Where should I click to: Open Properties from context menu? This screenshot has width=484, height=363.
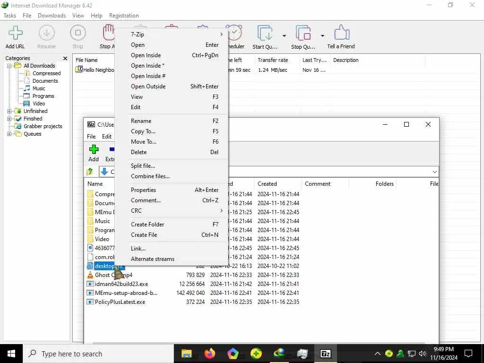point(171,190)
